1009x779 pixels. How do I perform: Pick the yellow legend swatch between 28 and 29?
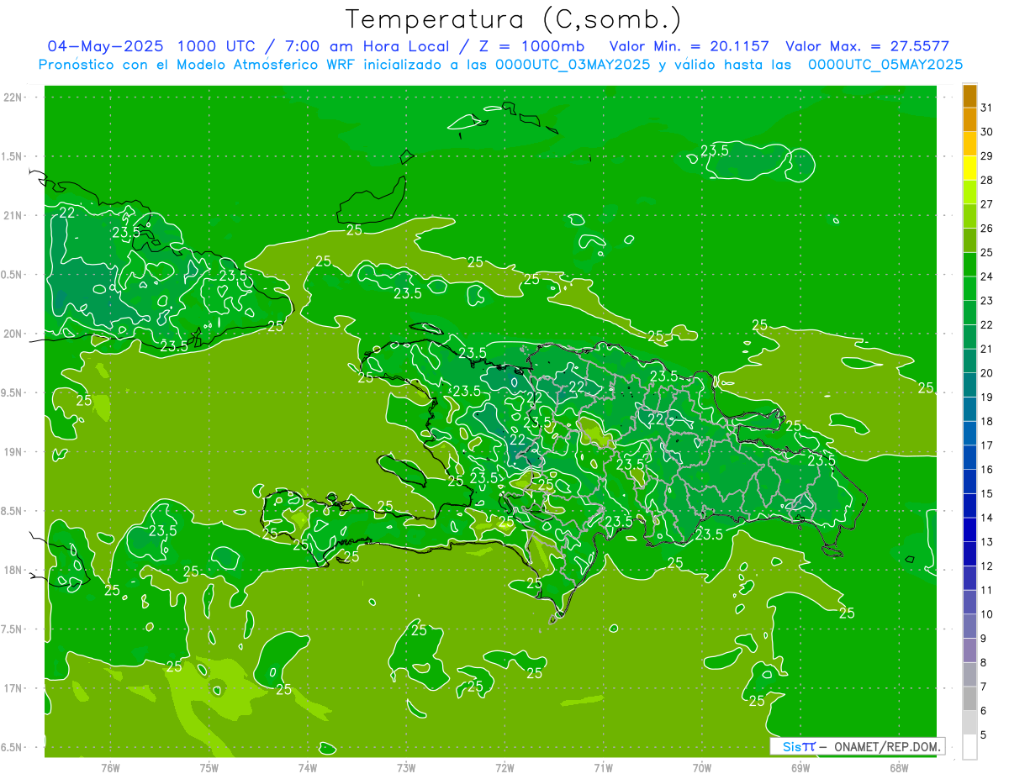click(969, 168)
